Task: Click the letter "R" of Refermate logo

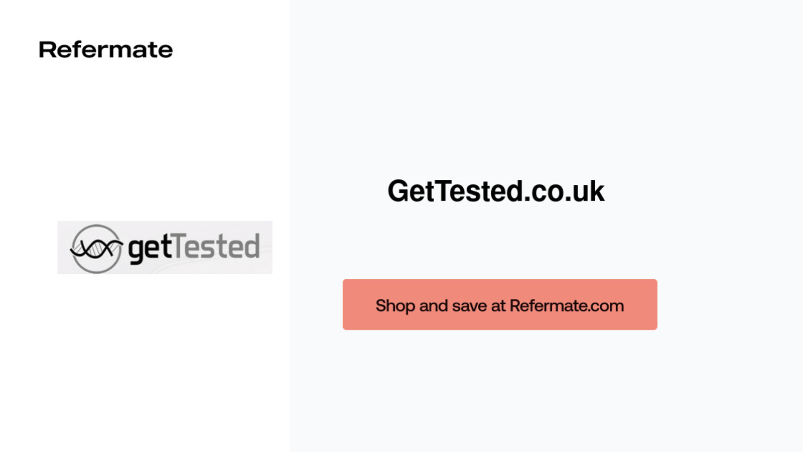Action: (x=46, y=50)
